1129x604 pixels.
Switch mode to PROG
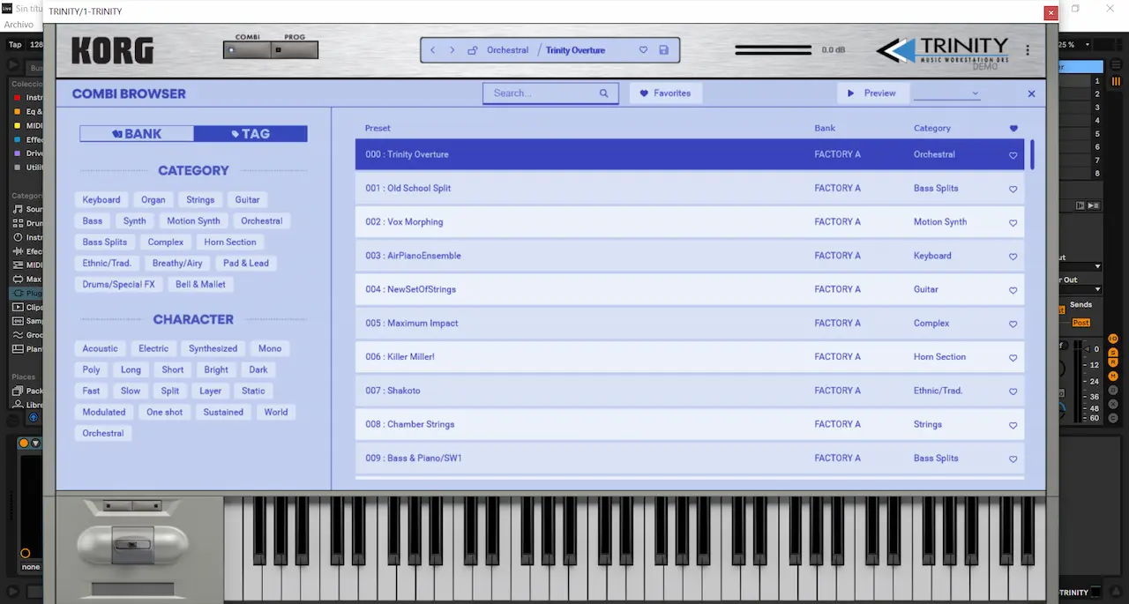[295, 50]
